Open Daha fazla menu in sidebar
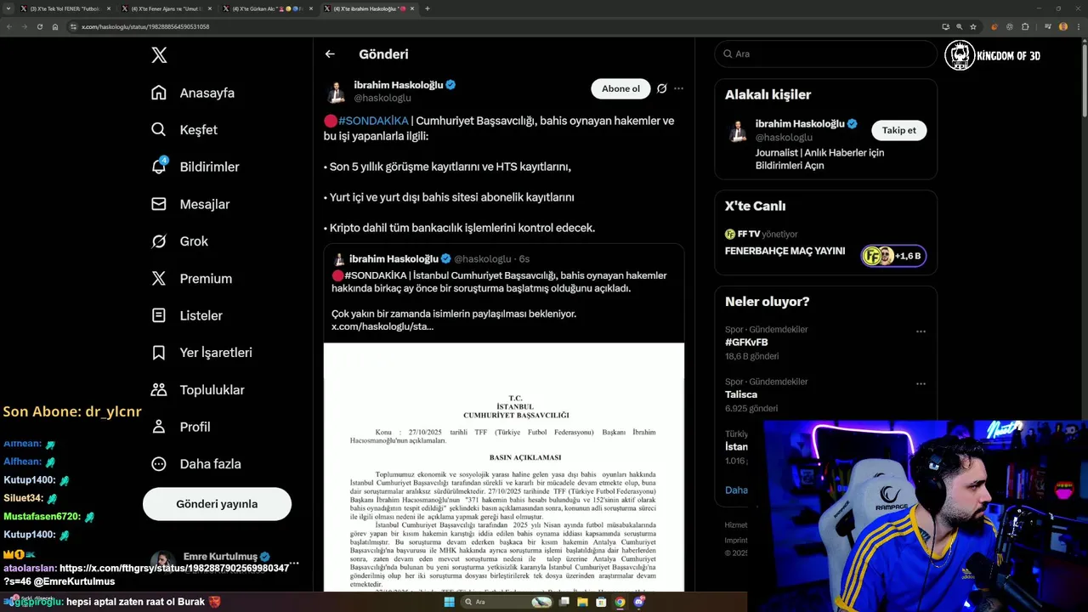Viewport: 1088px width, 612px height. (195, 464)
